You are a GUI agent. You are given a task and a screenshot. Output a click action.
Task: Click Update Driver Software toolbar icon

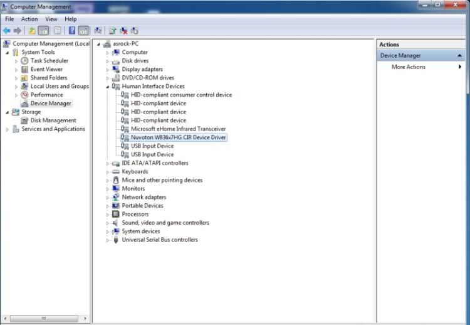pos(113,31)
